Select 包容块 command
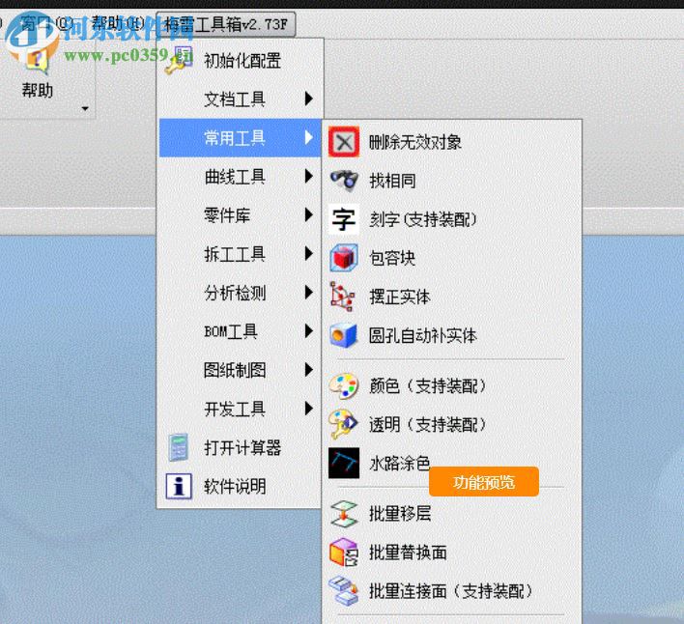Viewport: 684px width, 624px height. click(x=452, y=258)
